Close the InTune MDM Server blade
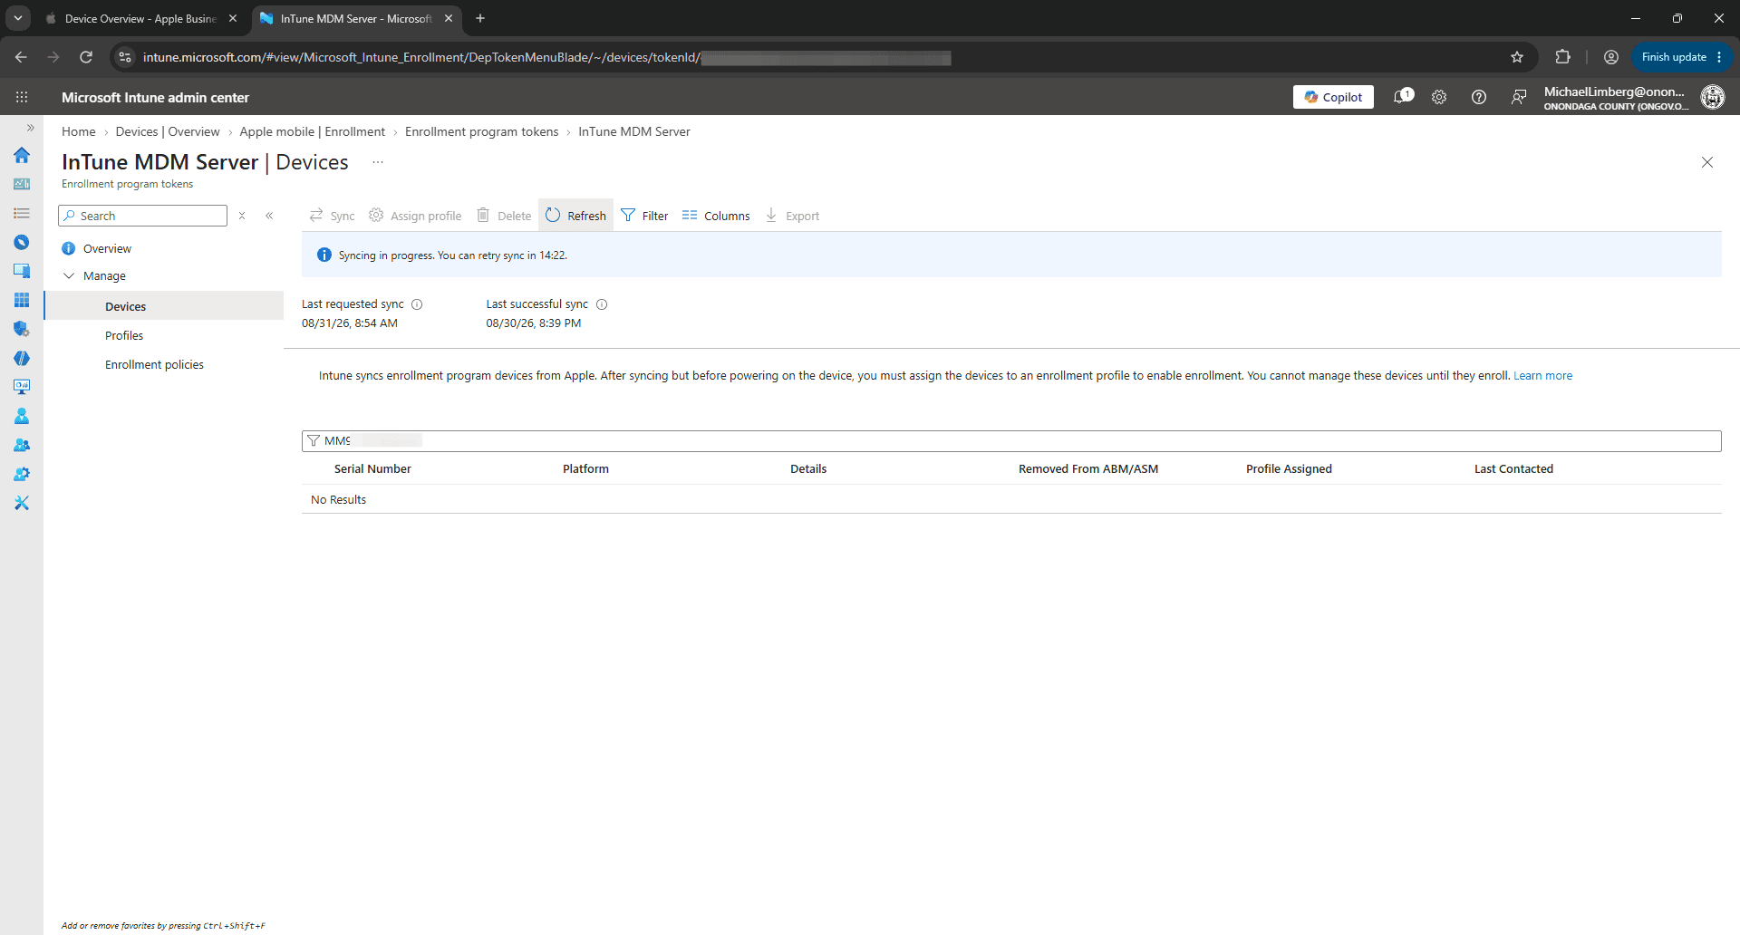The image size is (1740, 935). click(1706, 162)
